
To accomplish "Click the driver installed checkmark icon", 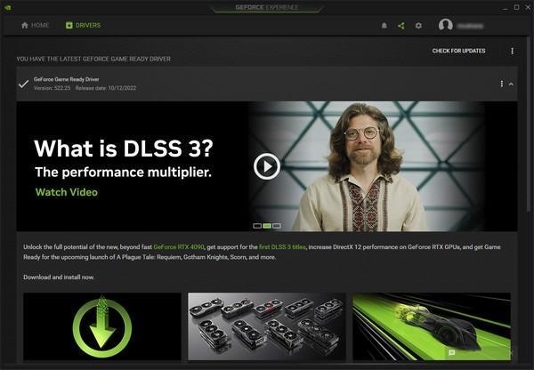I will click(23, 84).
